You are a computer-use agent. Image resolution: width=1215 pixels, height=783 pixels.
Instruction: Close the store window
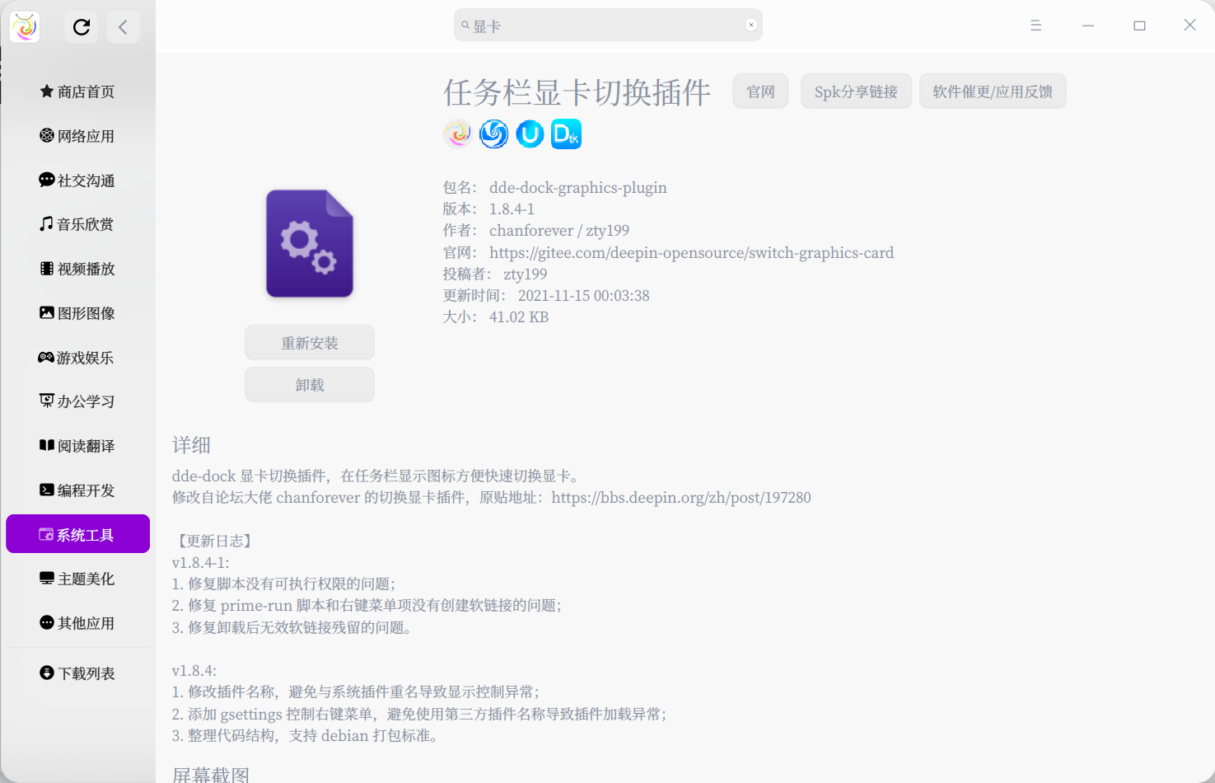(1190, 26)
